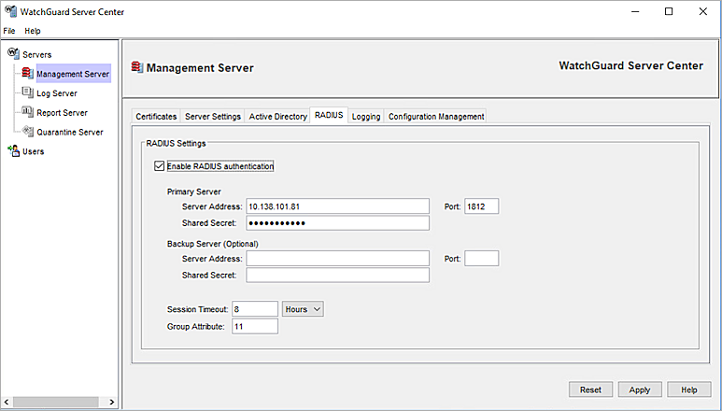
Task: Click the Group Attribute field
Action: 255,326
